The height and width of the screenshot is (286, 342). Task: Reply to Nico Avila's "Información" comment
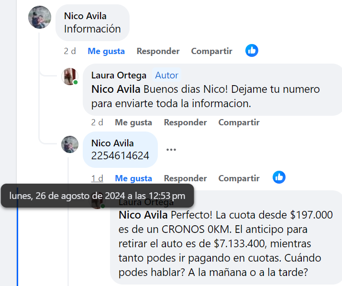coord(158,51)
